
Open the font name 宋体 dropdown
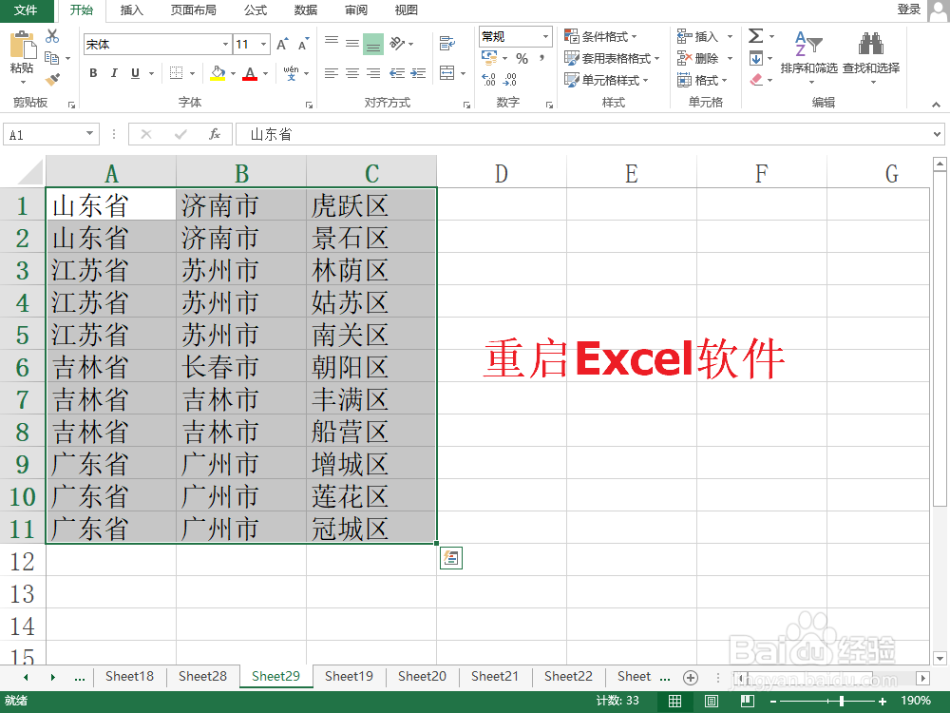click(x=225, y=45)
